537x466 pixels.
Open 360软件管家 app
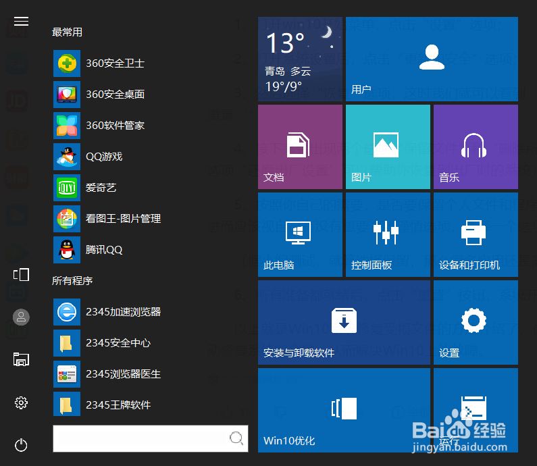coord(99,126)
